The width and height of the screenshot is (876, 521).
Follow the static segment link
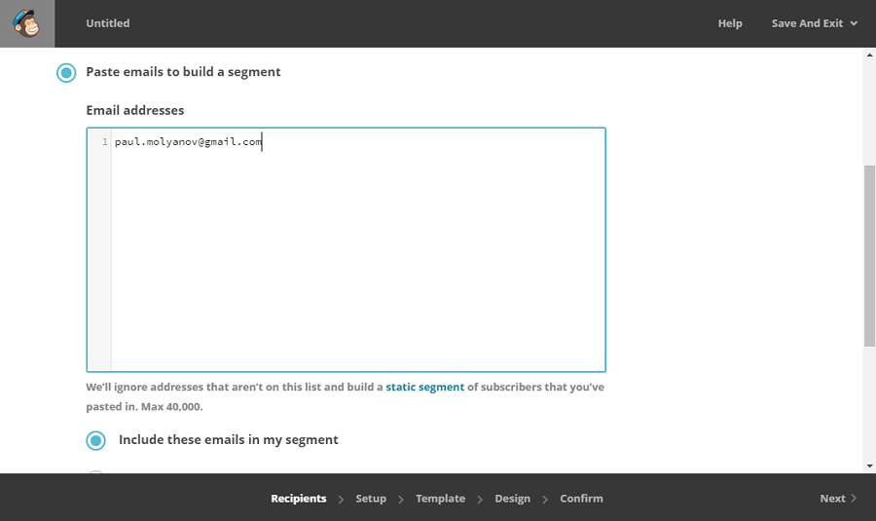point(424,387)
